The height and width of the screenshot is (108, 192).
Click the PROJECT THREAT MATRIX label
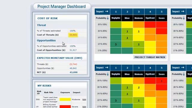pos(150,57)
